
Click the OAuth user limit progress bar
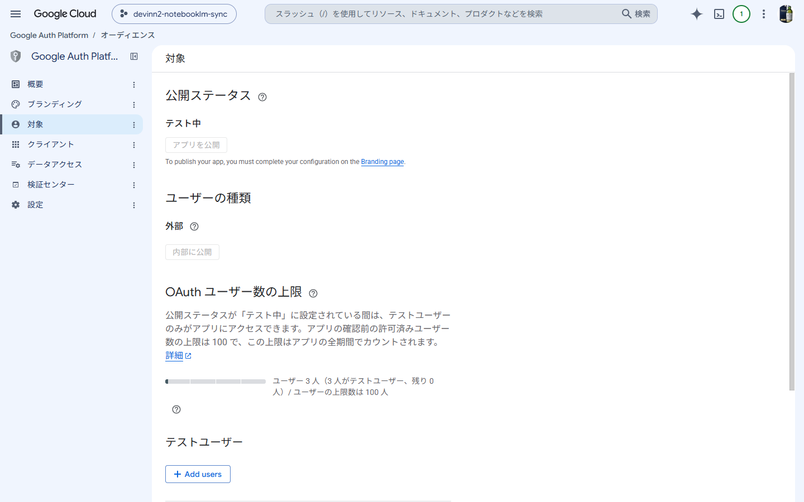click(216, 382)
